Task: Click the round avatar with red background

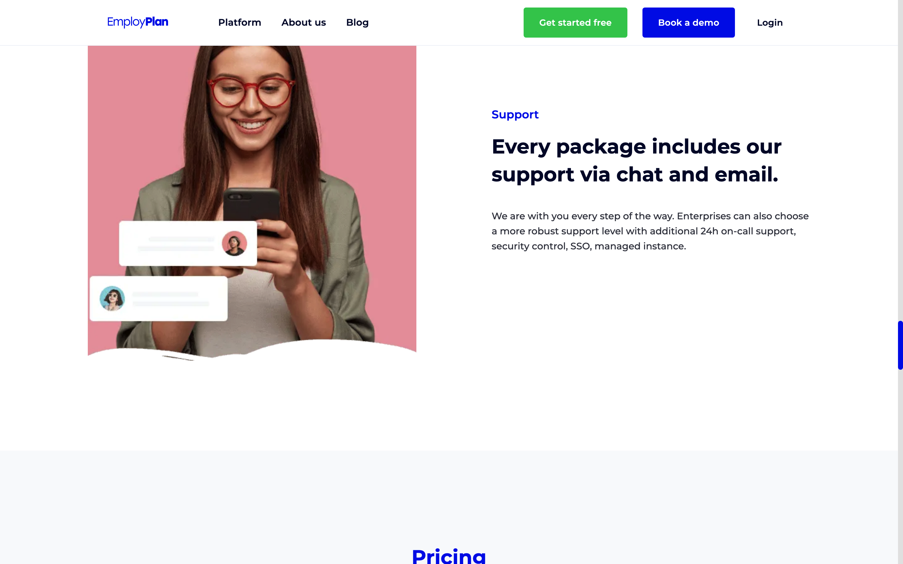Action: pos(234,243)
